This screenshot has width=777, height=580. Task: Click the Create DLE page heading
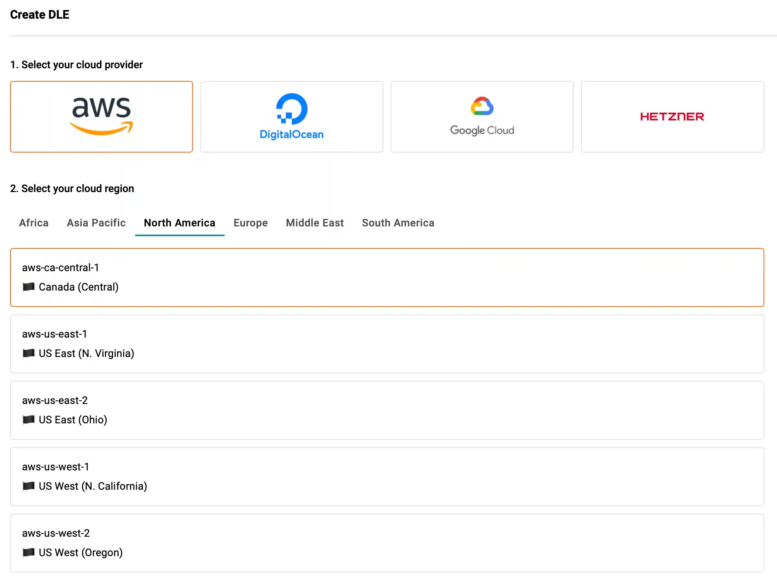[40, 15]
